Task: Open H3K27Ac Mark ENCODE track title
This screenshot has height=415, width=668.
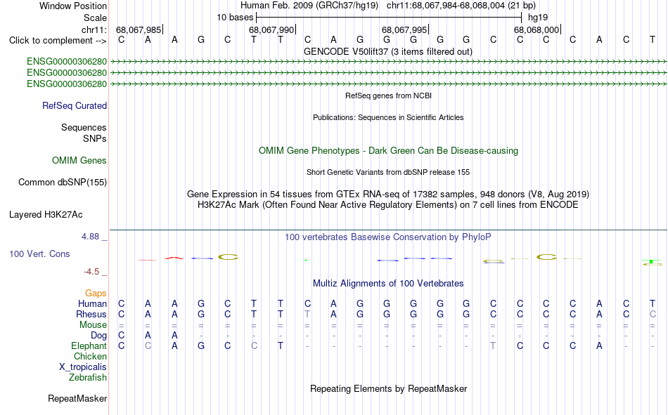Action: coord(388,205)
